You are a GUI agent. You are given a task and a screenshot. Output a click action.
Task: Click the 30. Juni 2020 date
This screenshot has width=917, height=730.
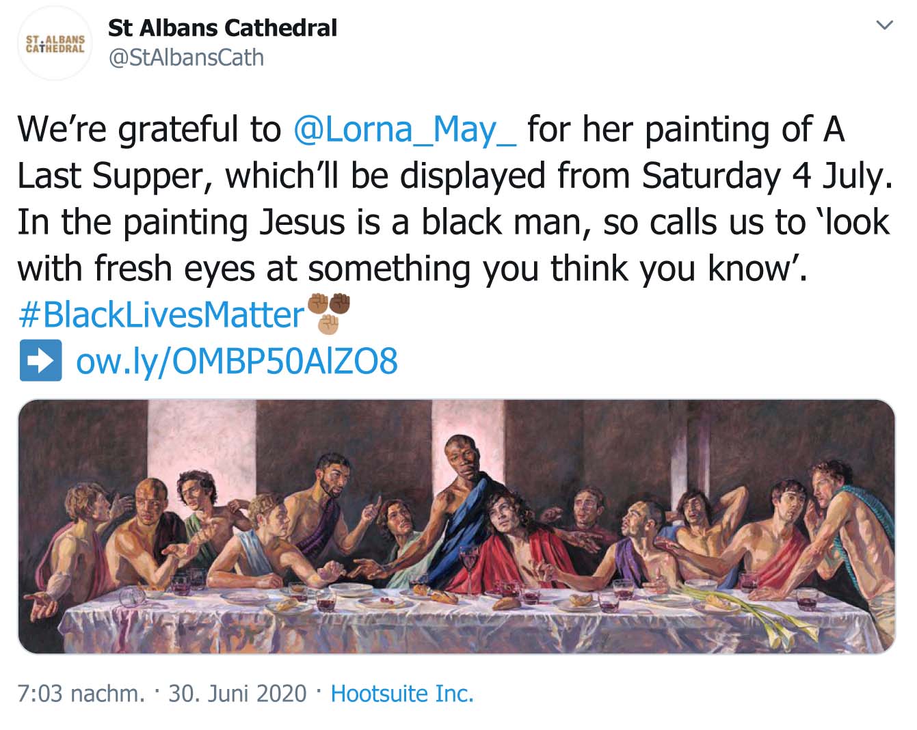[x=237, y=693]
